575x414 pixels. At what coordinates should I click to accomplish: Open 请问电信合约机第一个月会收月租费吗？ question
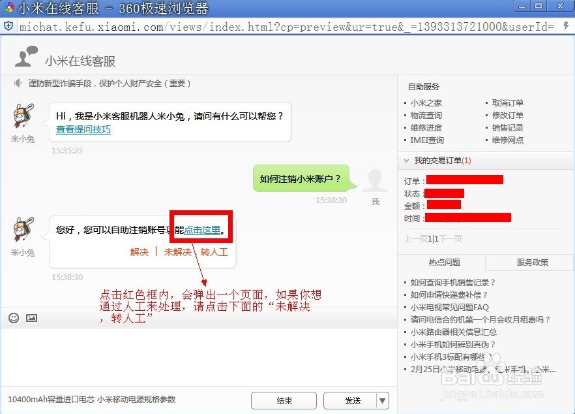pyautogui.click(x=480, y=319)
